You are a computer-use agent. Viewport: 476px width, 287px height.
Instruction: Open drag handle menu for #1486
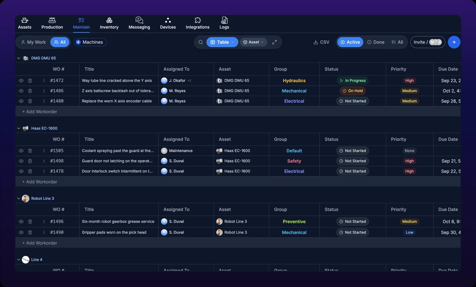(44, 91)
